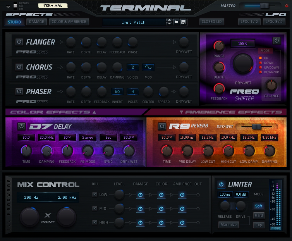Screen dimensions: 292x241
Task: Switch on the Phaser power icon
Action: 19,91
